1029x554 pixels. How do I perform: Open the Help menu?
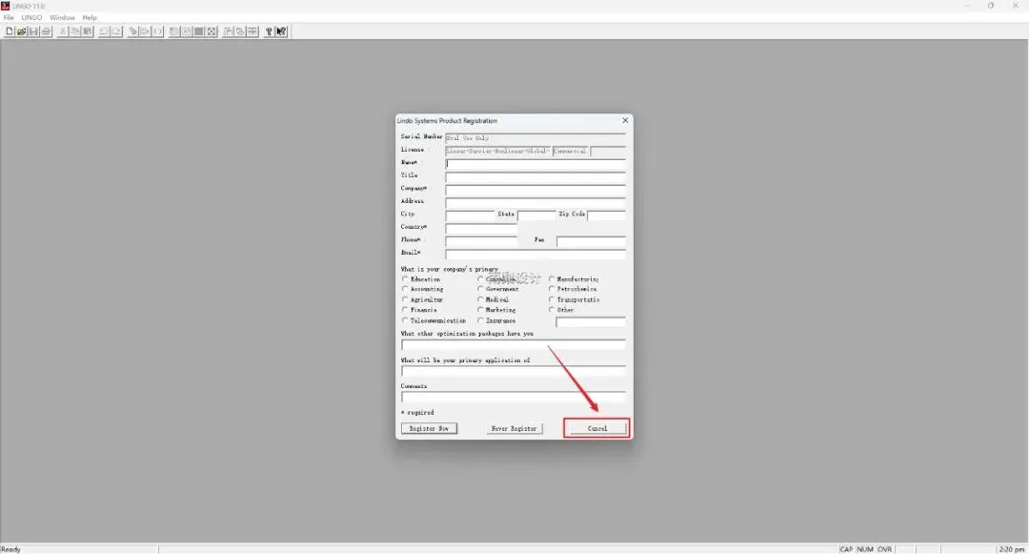pos(90,18)
